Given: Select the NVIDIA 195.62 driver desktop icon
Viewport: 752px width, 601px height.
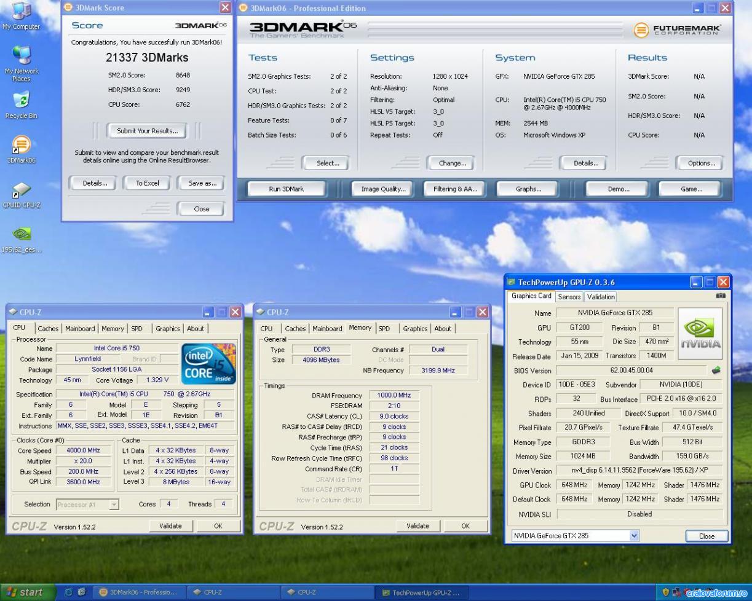Looking at the screenshot, I should [21, 240].
